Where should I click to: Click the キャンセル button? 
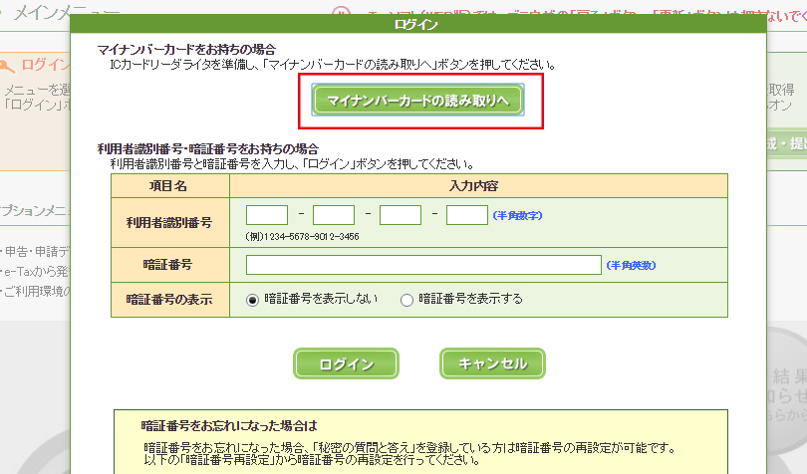(x=492, y=363)
